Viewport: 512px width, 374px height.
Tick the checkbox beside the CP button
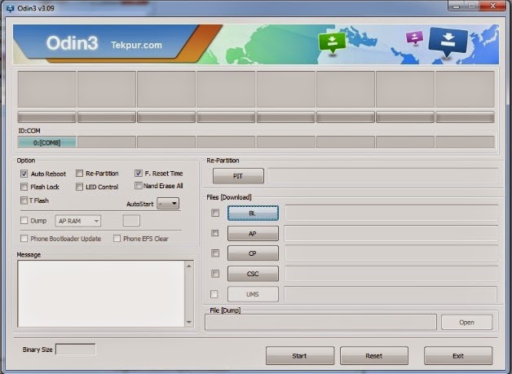coord(215,253)
